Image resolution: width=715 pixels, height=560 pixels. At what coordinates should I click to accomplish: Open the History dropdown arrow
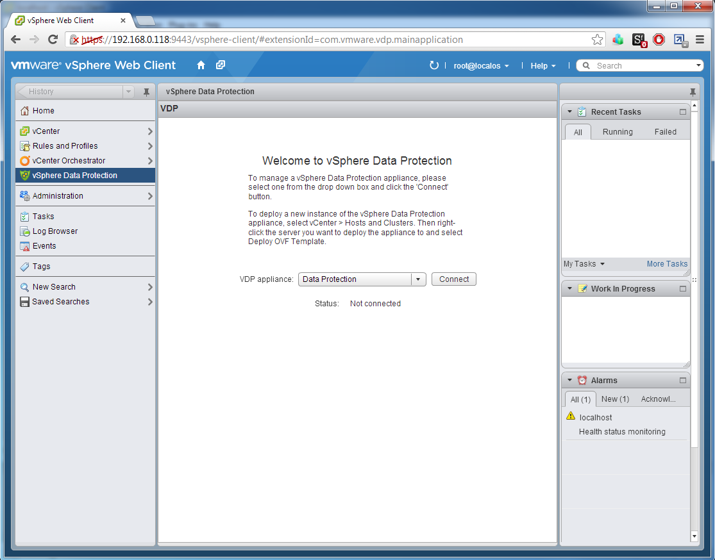[x=129, y=92]
